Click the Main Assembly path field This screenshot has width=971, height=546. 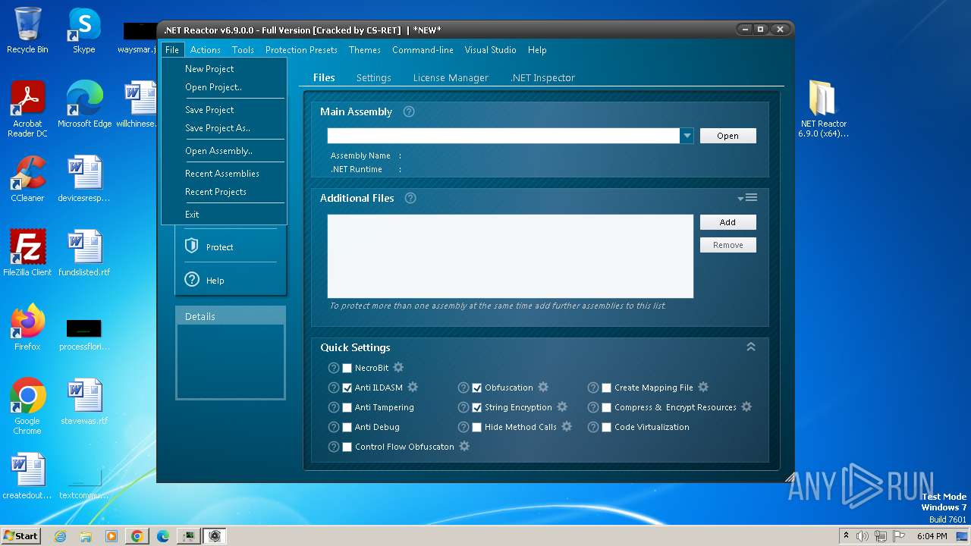point(504,136)
